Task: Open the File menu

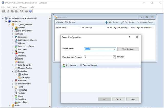Action: coord(3,7)
